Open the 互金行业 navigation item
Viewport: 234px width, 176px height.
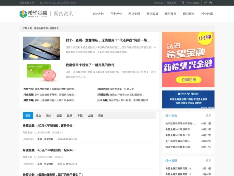pos(116,14)
